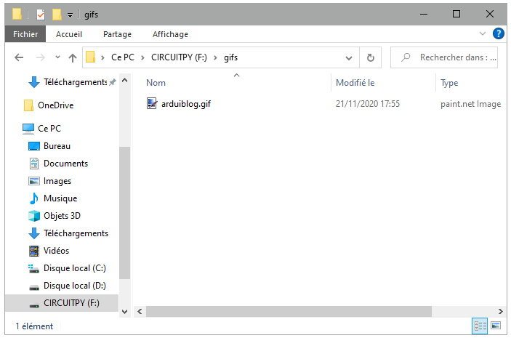
Task: Click the Objets 3D cube icon
Action: coord(34,216)
